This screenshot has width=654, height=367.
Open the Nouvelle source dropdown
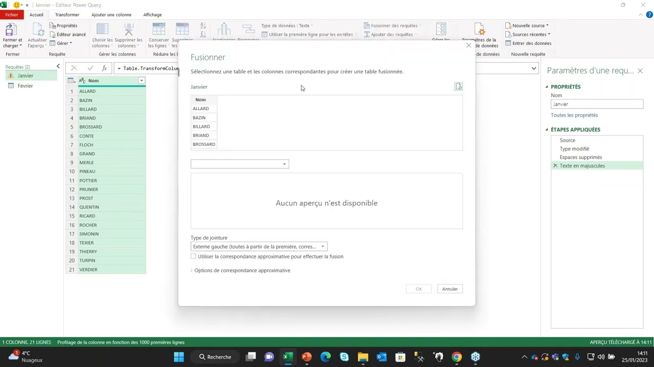(x=527, y=25)
